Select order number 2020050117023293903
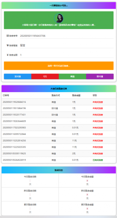The height and width of the screenshot is (218, 117). tap(14, 128)
